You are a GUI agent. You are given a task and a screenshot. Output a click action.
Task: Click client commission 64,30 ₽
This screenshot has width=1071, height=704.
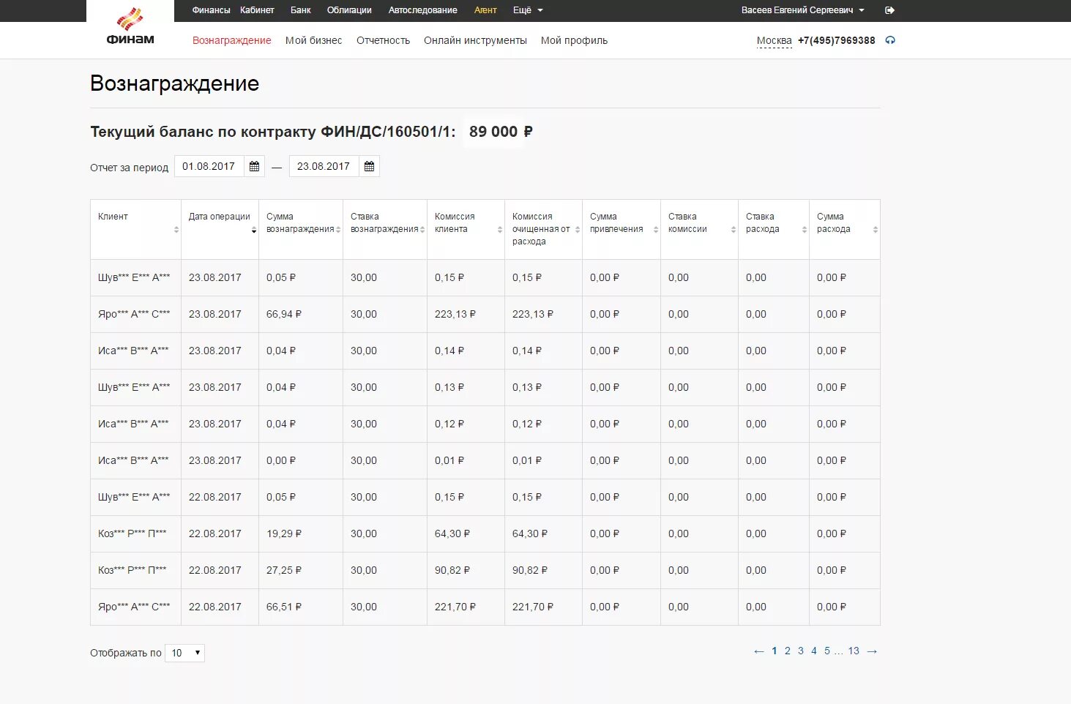click(x=452, y=533)
